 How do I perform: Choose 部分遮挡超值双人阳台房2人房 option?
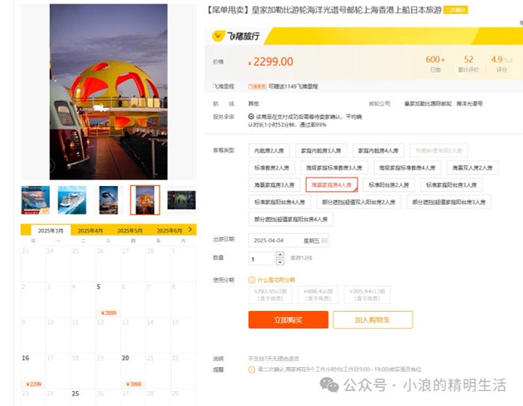(x=359, y=202)
